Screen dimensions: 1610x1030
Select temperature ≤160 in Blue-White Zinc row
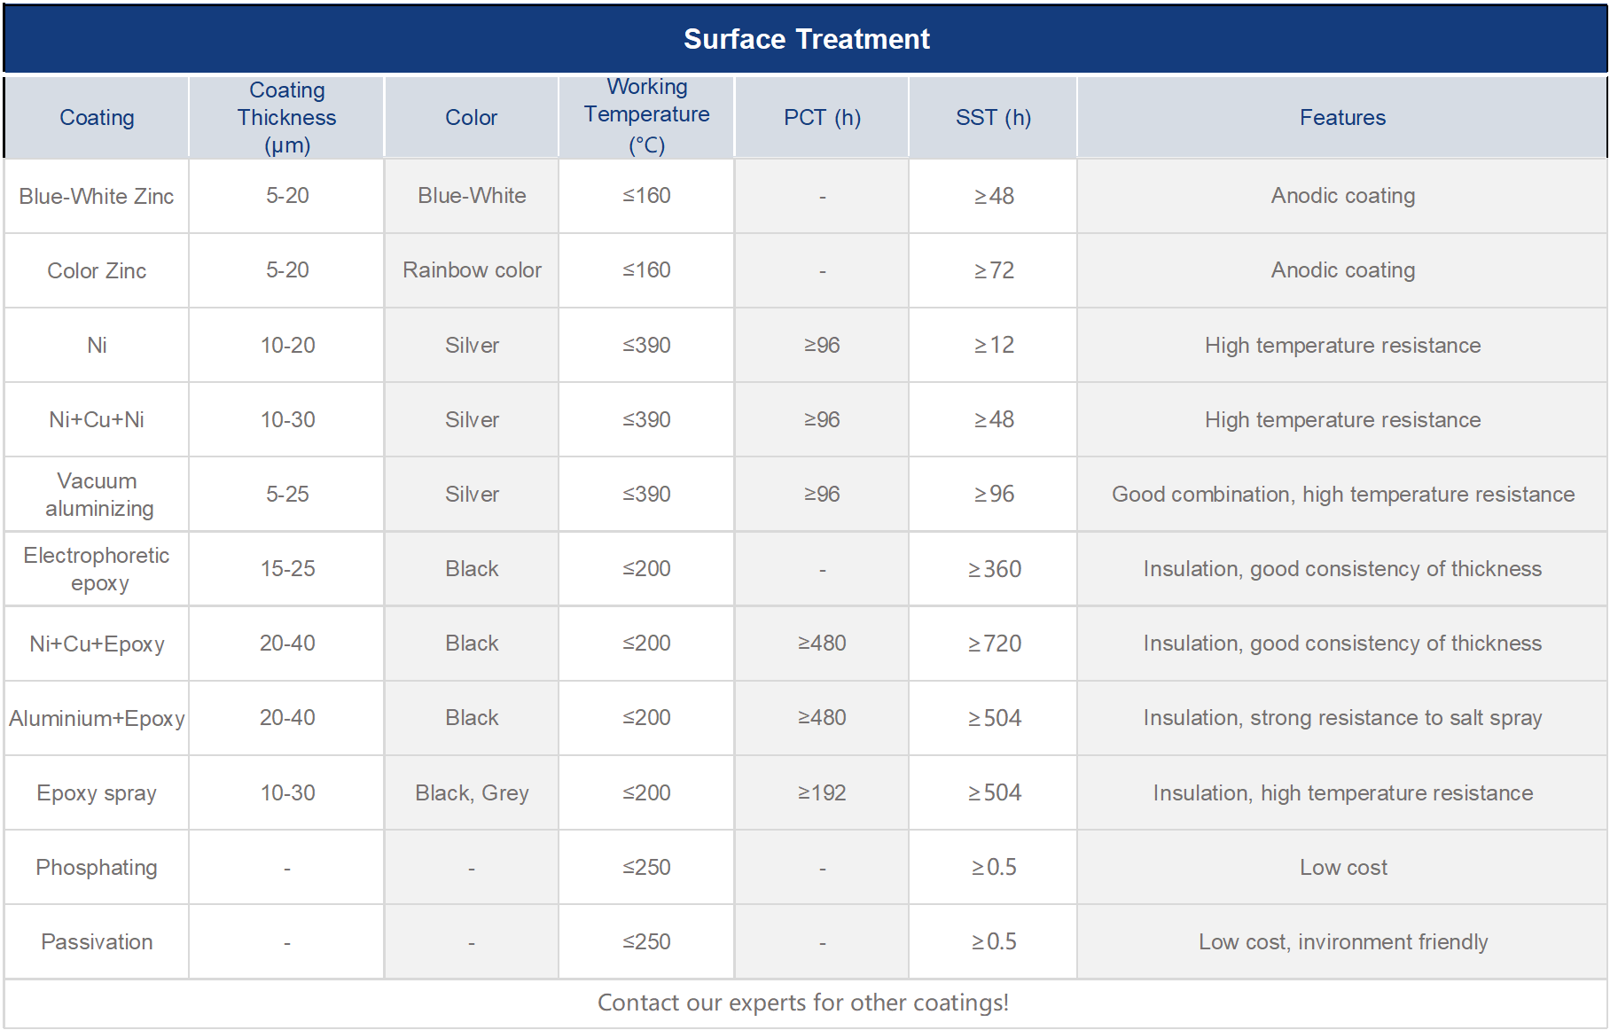(x=646, y=195)
